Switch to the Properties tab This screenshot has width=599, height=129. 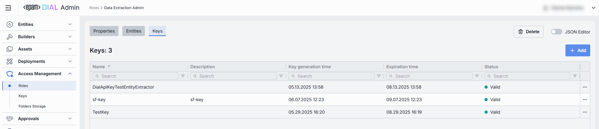(104, 31)
